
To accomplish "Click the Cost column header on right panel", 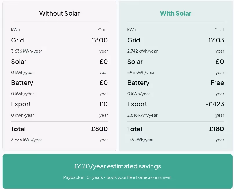I will (219, 29).
